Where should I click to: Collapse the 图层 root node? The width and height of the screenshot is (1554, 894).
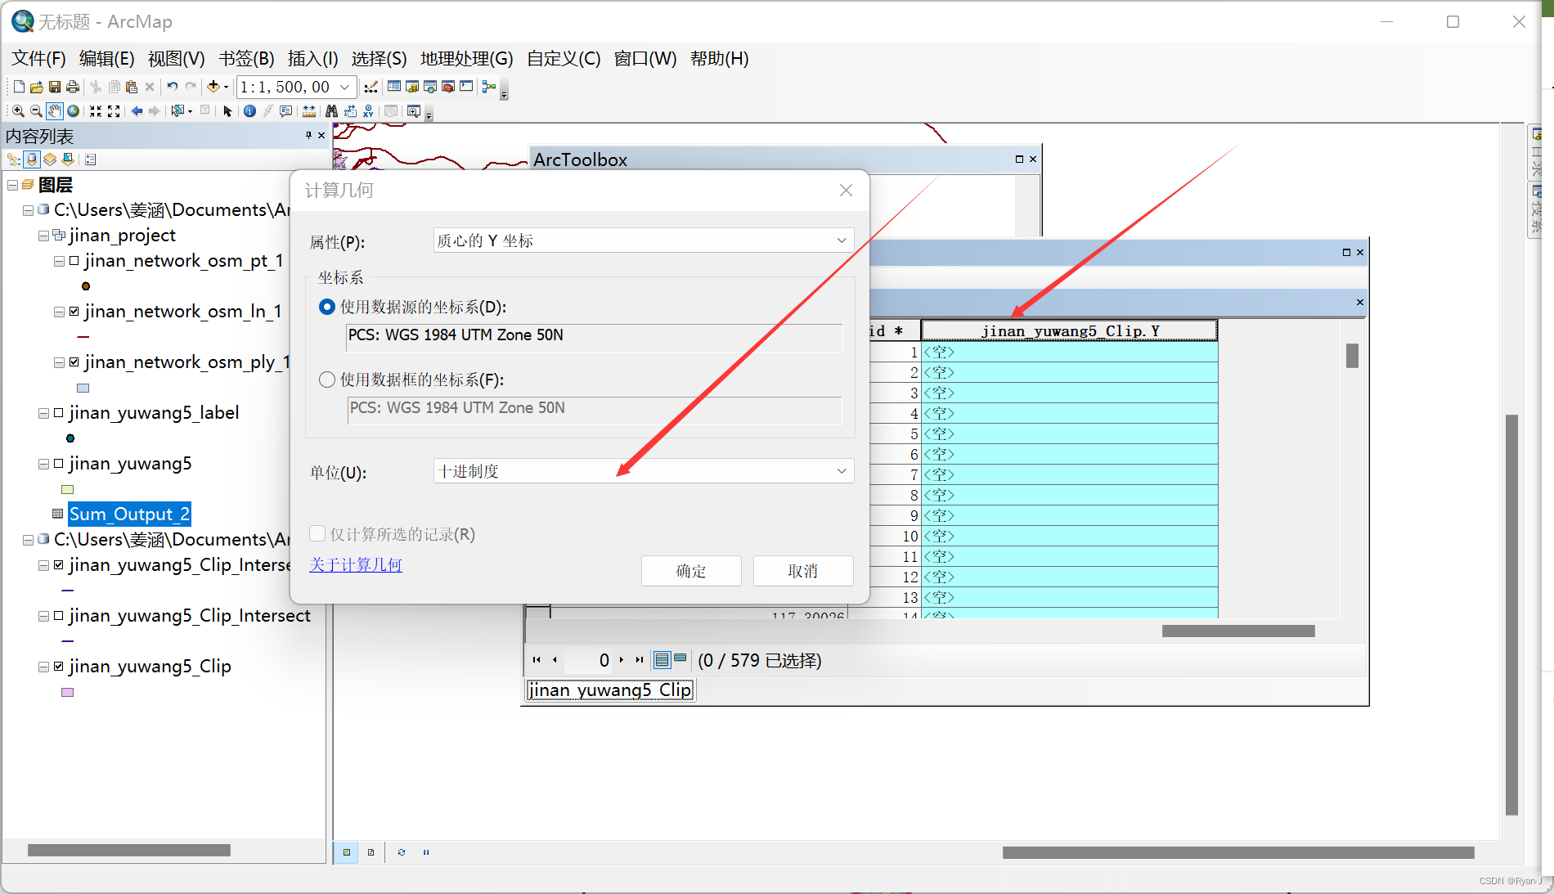(12, 186)
